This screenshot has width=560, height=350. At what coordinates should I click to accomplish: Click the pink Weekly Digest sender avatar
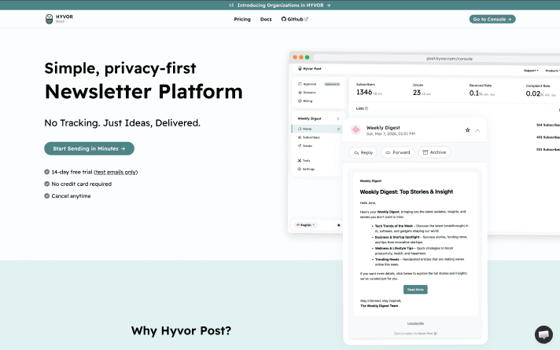[356, 130]
